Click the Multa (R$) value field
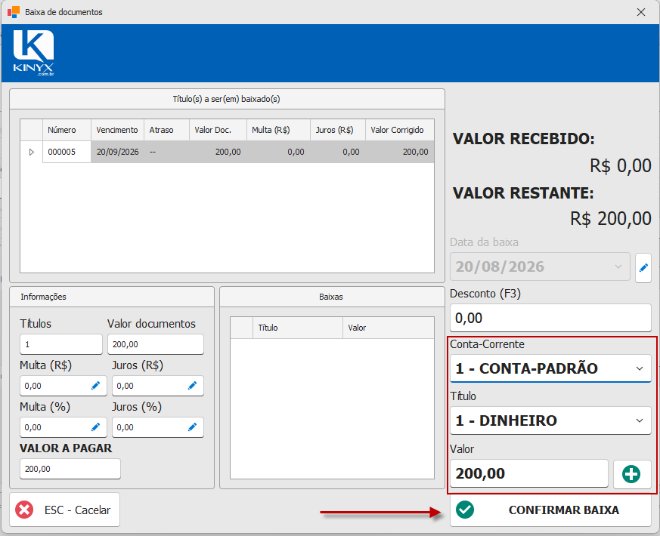Viewport: 660px width, 536px height. 64,386
